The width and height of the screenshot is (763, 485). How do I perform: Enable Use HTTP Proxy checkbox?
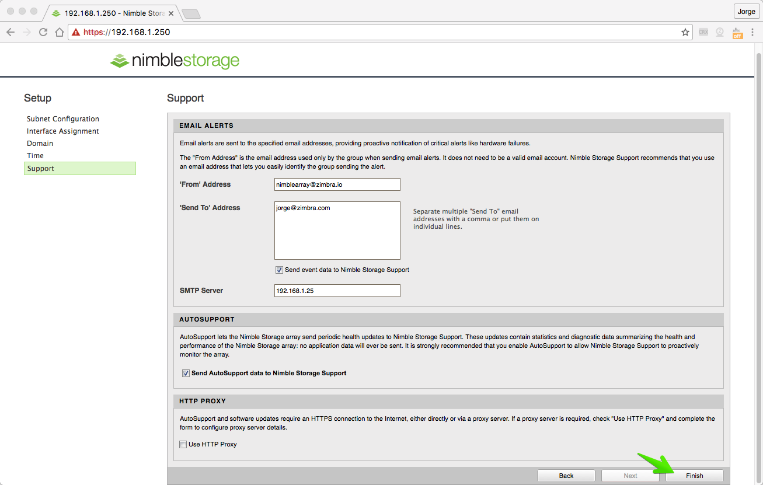[183, 444]
